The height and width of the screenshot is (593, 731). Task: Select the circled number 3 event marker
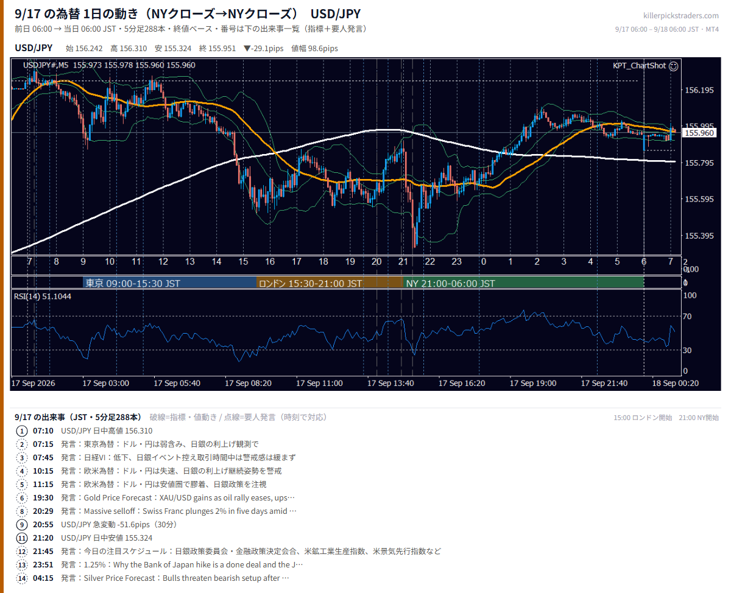coord(23,457)
